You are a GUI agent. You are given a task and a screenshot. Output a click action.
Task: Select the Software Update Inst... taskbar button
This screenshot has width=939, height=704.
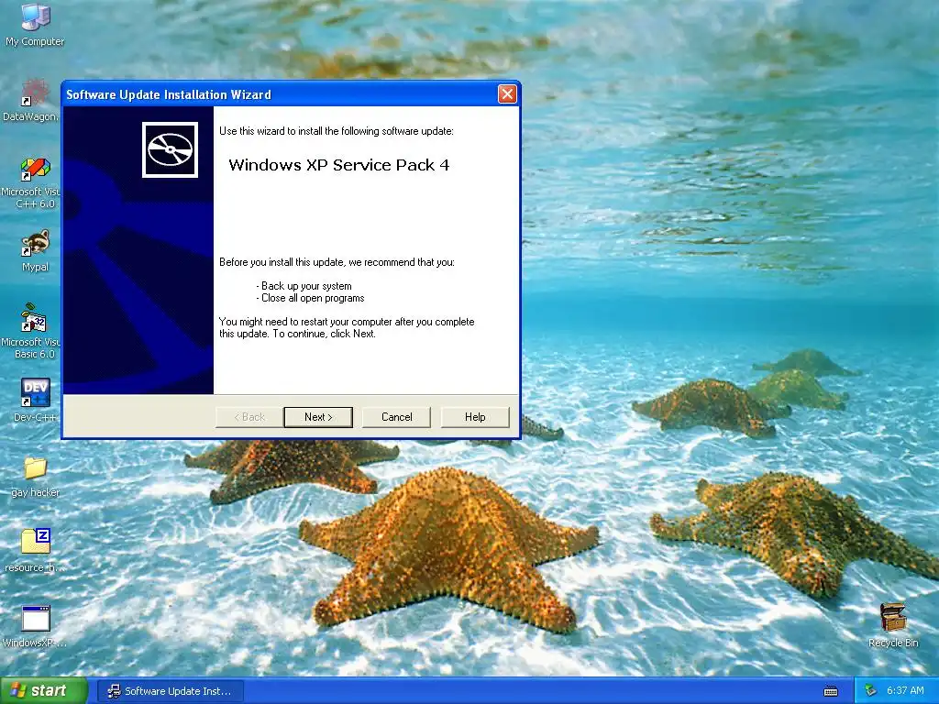[x=170, y=691]
